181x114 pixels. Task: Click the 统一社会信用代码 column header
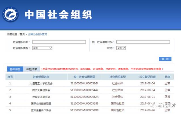tap(84, 77)
